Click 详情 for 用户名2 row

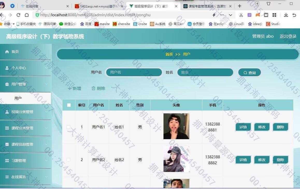pos(243,160)
